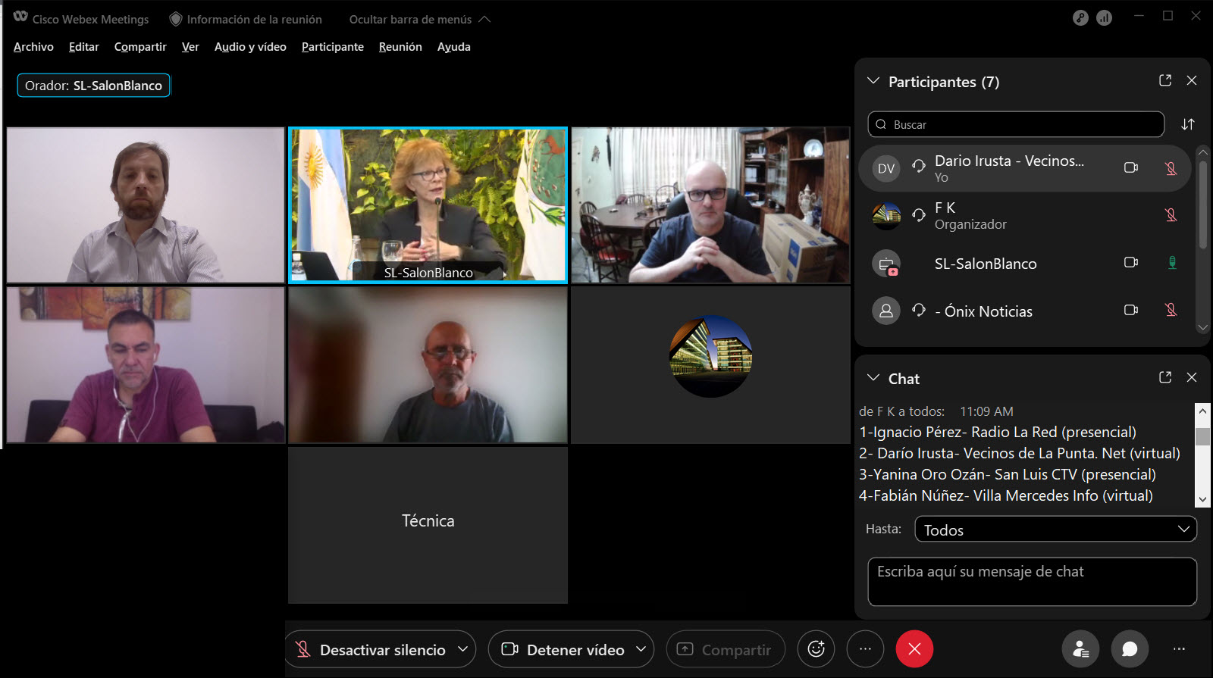
Task: Click chat line about Darío Irusta
Action: tap(1020, 453)
